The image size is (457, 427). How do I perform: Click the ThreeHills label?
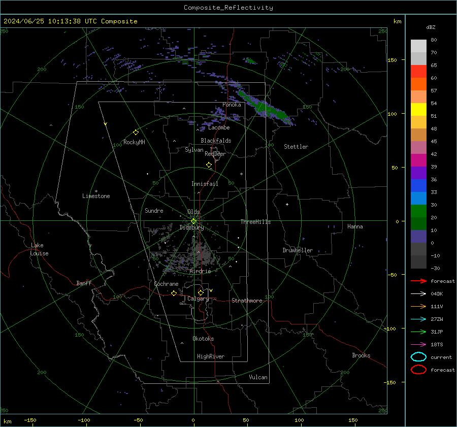coord(255,222)
